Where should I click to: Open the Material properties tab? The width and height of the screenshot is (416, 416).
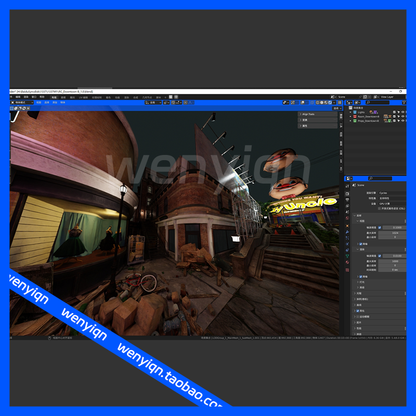pyautogui.click(x=347, y=263)
